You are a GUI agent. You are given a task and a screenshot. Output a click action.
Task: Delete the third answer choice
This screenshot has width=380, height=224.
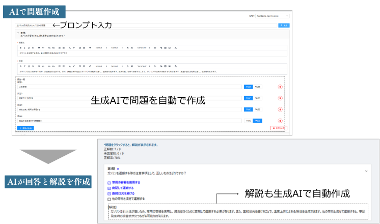[280, 109]
